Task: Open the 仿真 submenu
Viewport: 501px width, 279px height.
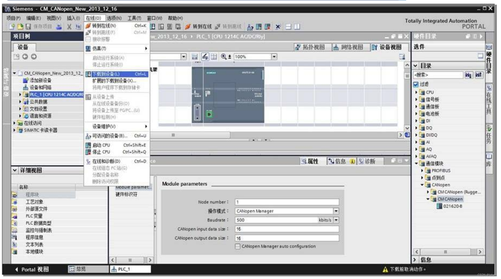Action: (x=117, y=48)
